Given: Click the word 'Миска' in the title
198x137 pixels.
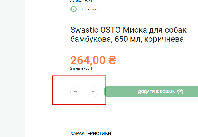Looking at the screenshot, I should click(139, 30).
